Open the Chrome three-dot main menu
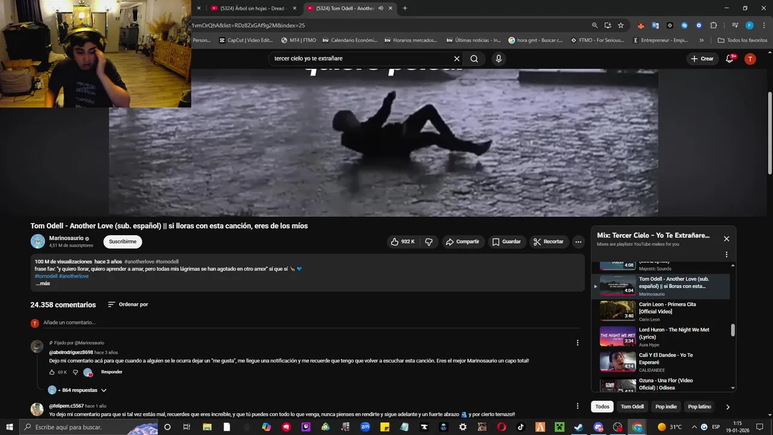 coord(764,25)
